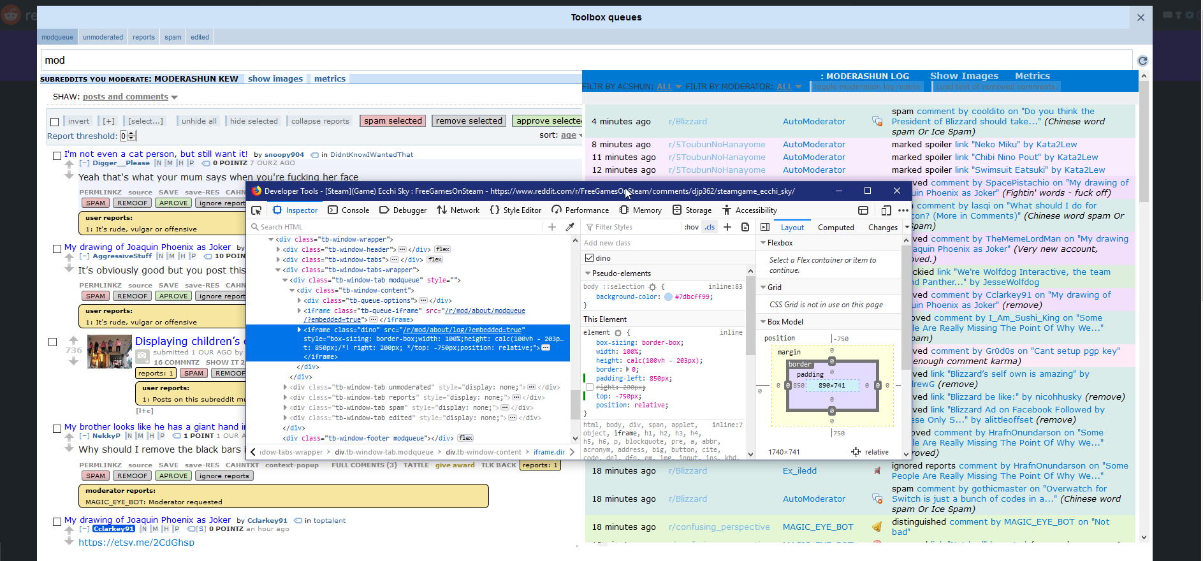The image size is (1203, 561).
Task: Switch to the Console panel
Action: point(349,210)
